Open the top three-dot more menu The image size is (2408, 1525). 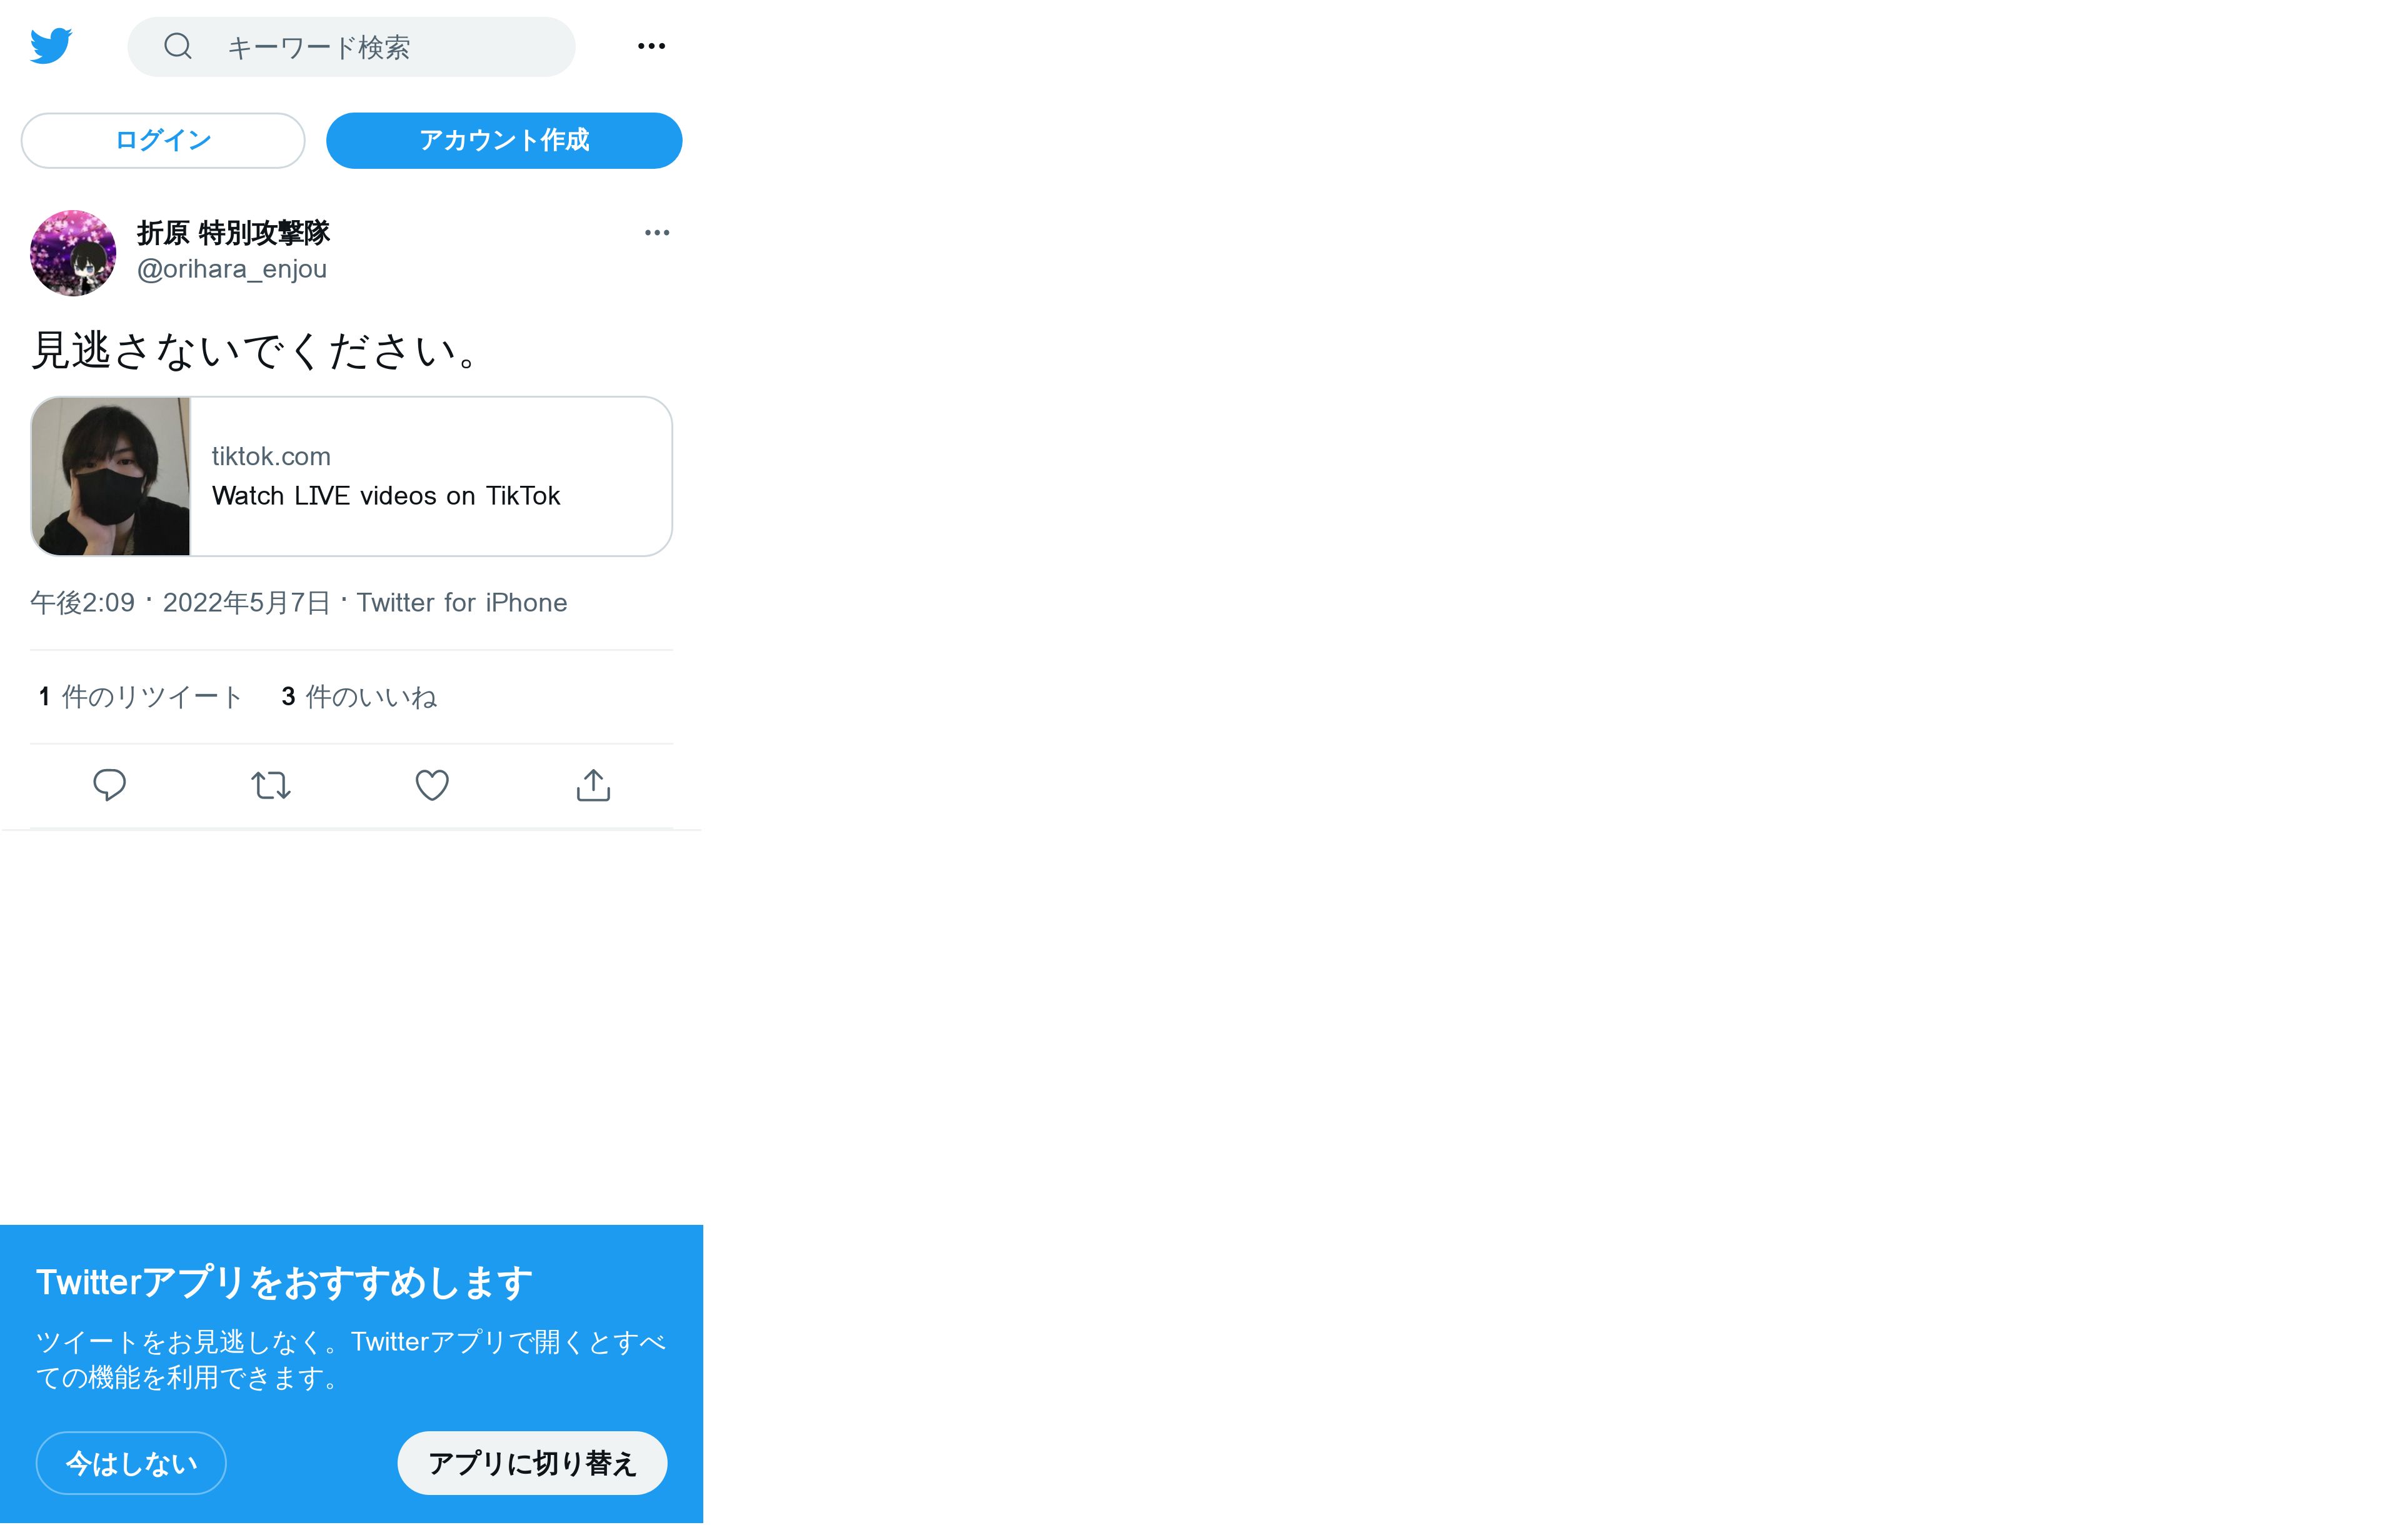coord(651,46)
